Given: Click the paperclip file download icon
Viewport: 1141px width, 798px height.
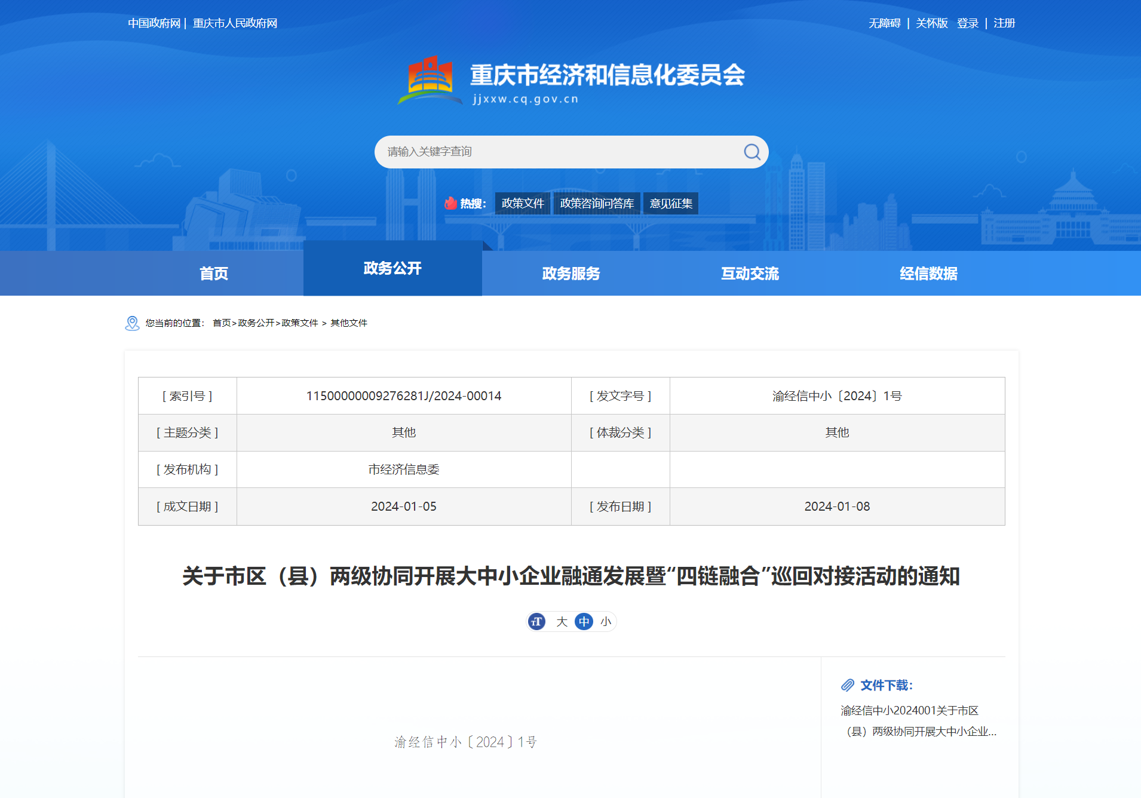Looking at the screenshot, I should [848, 685].
